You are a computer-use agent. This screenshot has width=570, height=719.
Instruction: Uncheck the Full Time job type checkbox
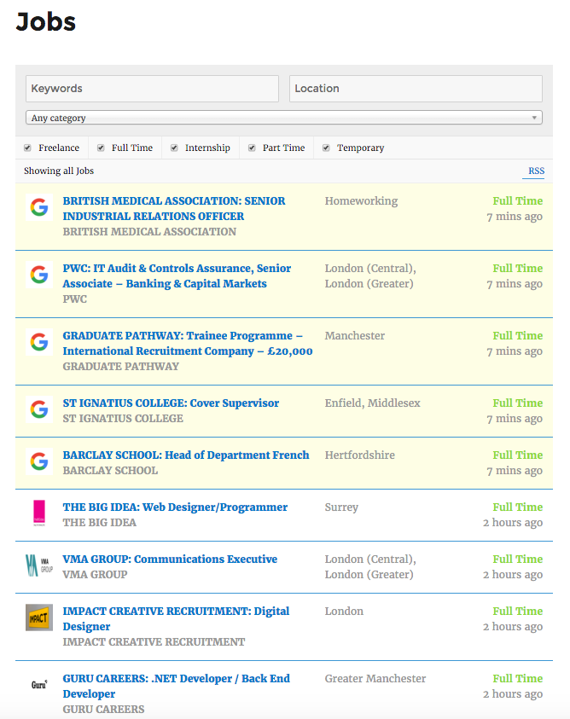click(101, 148)
